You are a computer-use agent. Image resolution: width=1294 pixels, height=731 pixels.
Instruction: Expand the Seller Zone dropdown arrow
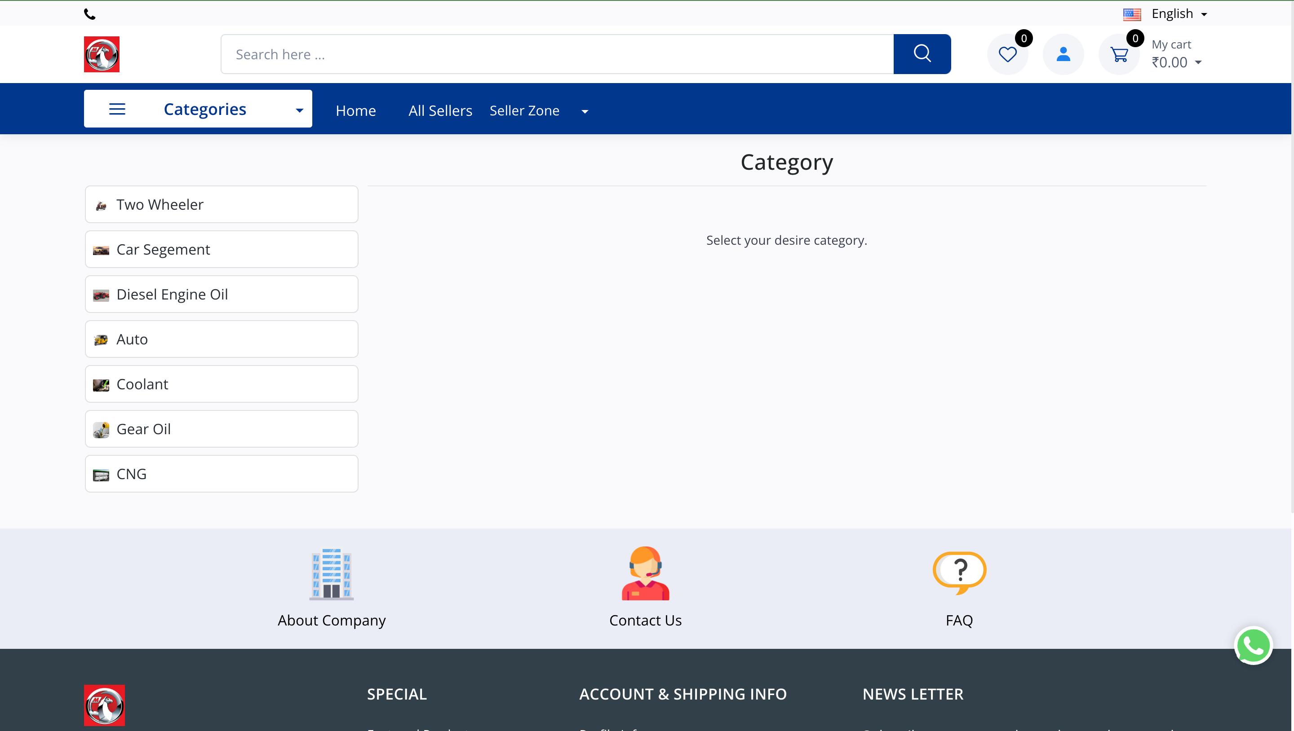point(585,111)
